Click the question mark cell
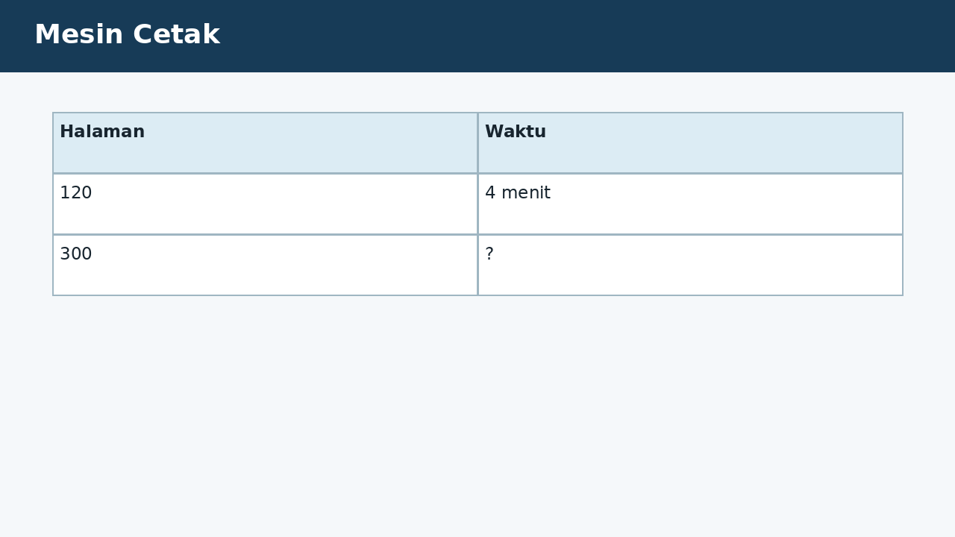The height and width of the screenshot is (537, 955). click(690, 265)
